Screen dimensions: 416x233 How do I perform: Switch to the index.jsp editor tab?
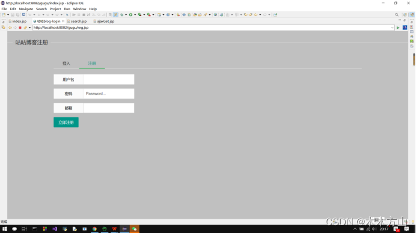17,21
